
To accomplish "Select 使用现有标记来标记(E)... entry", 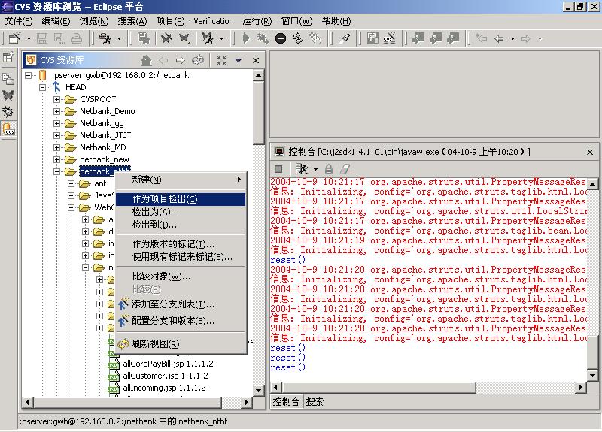I will pos(181,257).
